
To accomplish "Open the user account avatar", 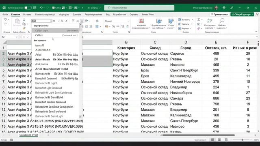I will pyautogui.click(x=216, y=8).
